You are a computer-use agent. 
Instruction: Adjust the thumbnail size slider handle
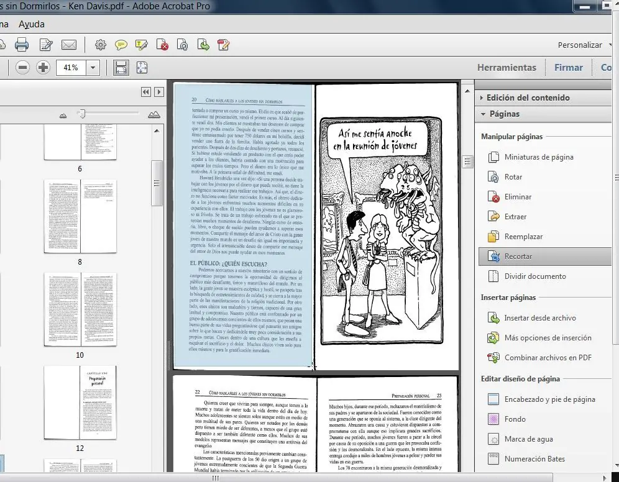click(x=81, y=114)
